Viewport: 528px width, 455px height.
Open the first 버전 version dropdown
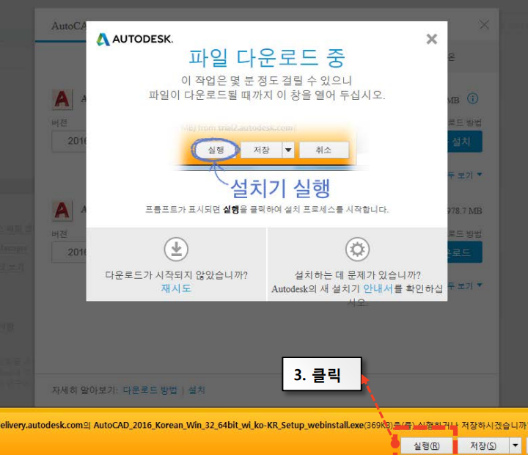(70, 141)
